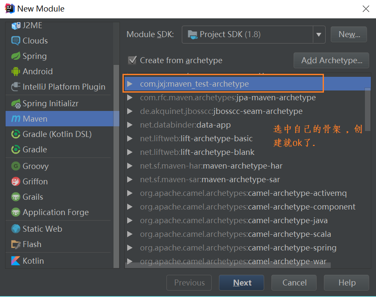Select Spring module type
This screenshot has height=297, width=376.
click(x=59, y=56)
